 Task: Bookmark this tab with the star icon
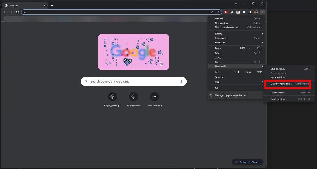pyautogui.click(x=218, y=12)
